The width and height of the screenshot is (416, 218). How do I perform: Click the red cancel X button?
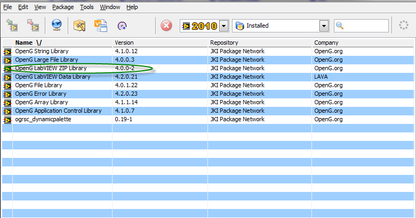(166, 26)
